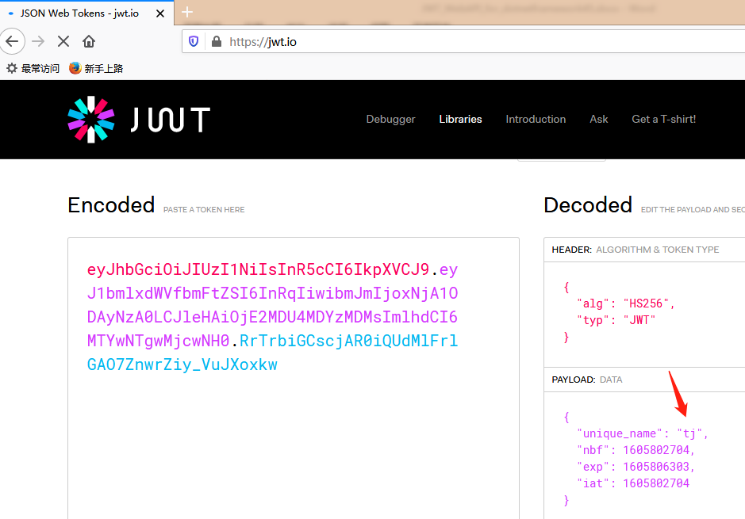Click the "alg": "HS256" line

tap(625, 303)
